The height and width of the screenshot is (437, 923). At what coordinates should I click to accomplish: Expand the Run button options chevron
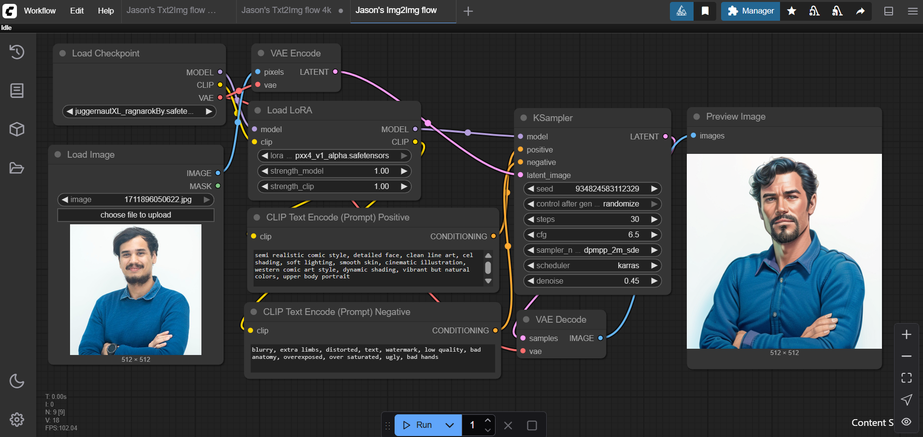[449, 425]
